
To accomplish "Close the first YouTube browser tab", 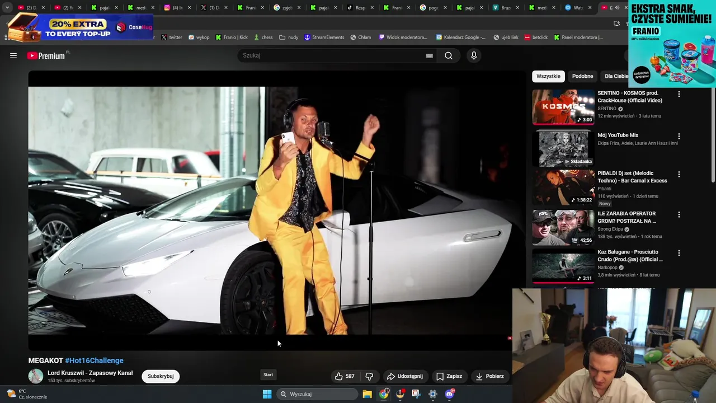I will (x=43, y=8).
